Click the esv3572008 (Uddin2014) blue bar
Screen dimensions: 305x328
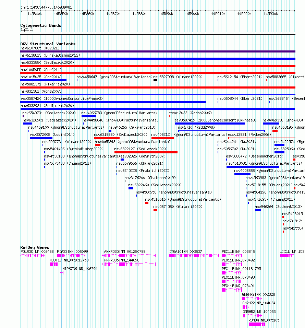click(x=41, y=138)
